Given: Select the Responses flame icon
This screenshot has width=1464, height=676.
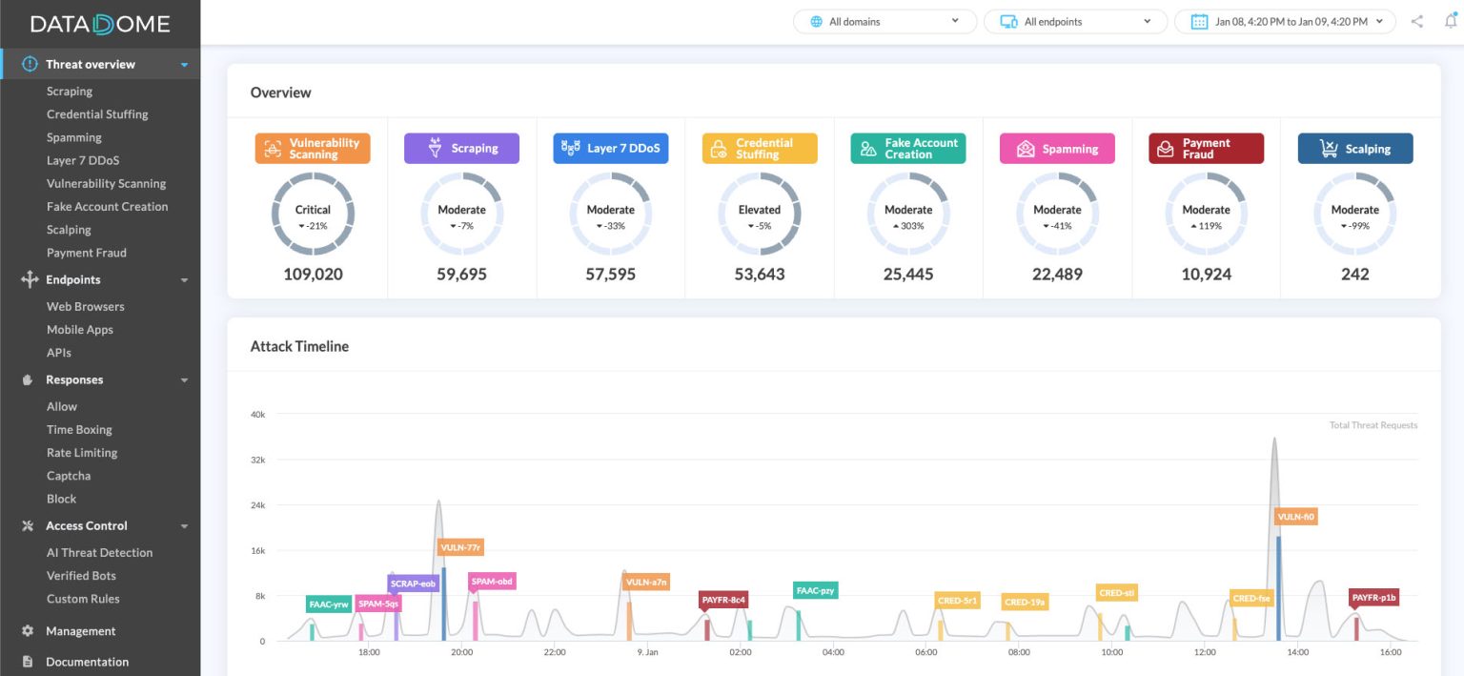Looking at the screenshot, I should coord(27,379).
